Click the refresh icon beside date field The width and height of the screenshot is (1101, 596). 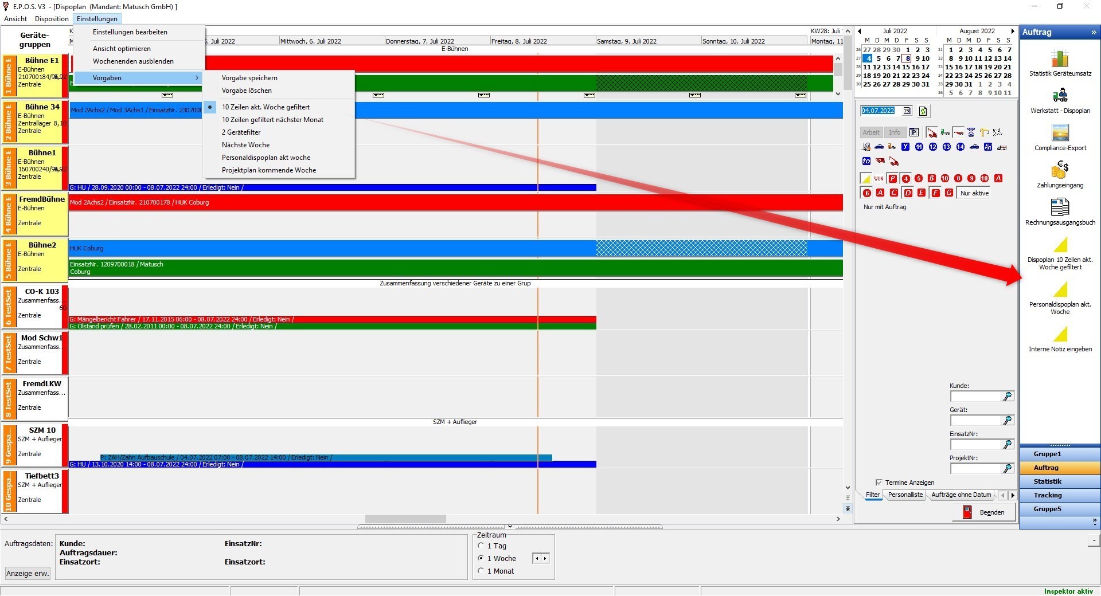pos(923,111)
